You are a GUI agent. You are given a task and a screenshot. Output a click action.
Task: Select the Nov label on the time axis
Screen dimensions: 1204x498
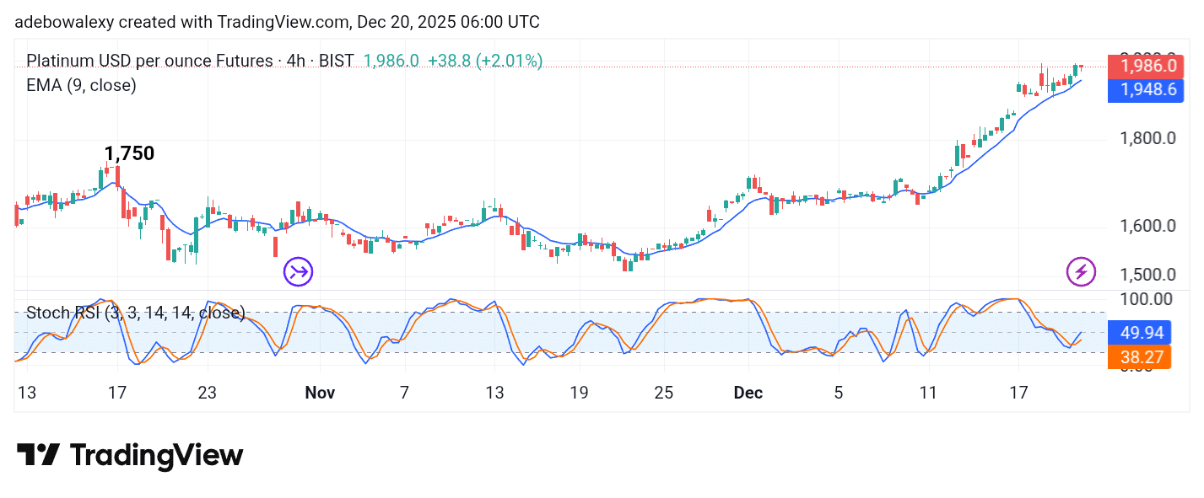[320, 393]
